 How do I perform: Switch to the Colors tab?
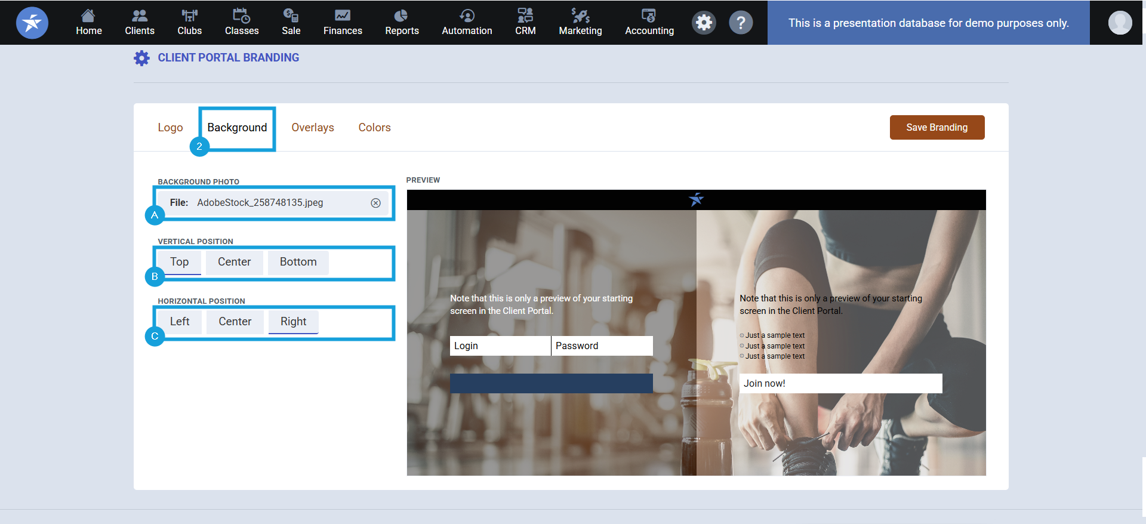coord(374,128)
